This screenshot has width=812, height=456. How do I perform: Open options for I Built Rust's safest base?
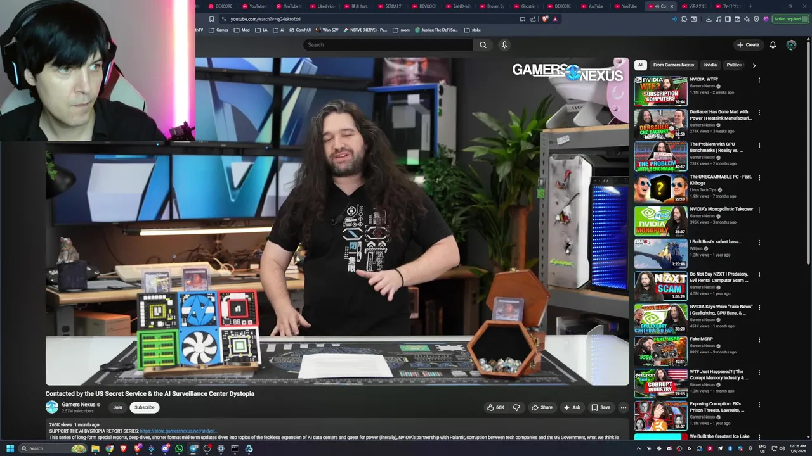pos(759,243)
